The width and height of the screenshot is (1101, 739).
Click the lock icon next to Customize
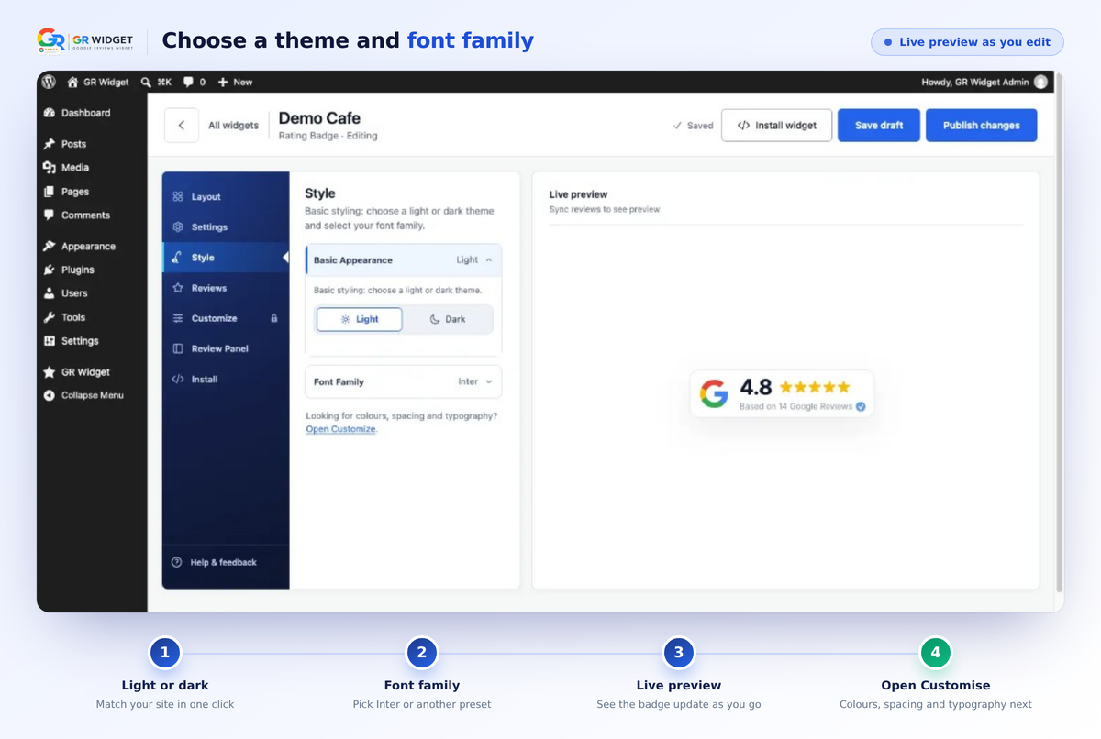coord(273,318)
